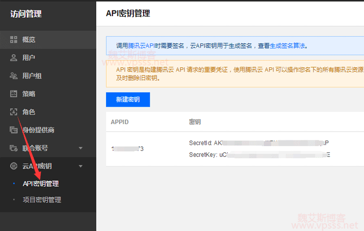Image resolution: width=364 pixels, height=231 pixels.
Task: Click the 用户组 group icon
Action: pyautogui.click(x=14, y=76)
